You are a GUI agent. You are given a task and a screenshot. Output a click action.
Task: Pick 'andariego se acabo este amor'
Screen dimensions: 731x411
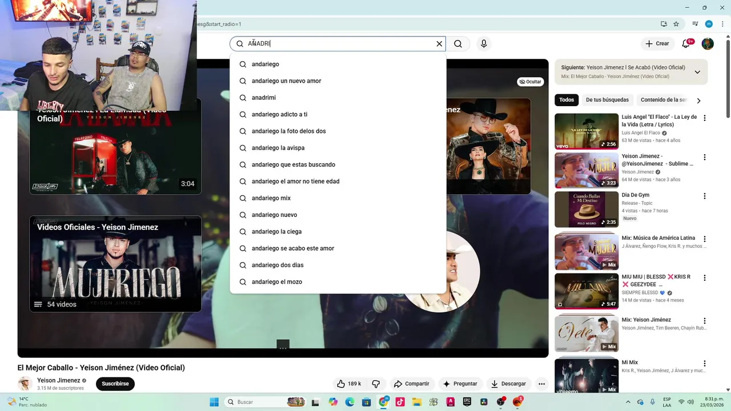[338, 248]
